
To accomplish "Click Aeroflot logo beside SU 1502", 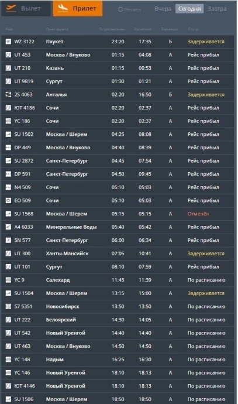I will click(x=9, y=134).
